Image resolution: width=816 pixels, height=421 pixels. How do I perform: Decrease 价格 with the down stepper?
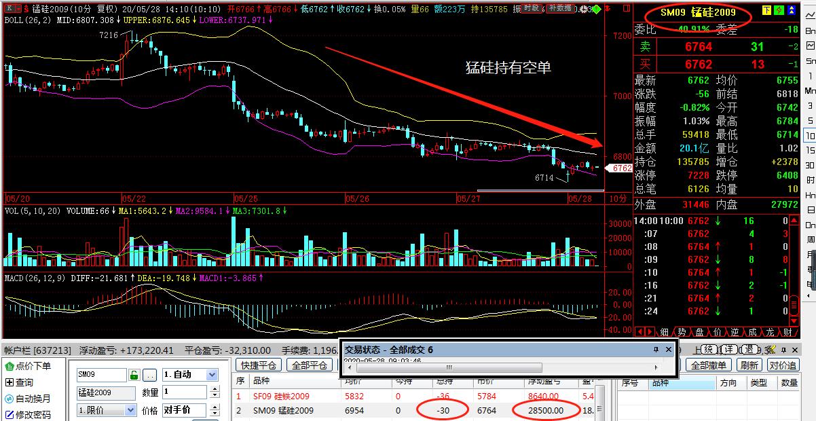point(215,414)
